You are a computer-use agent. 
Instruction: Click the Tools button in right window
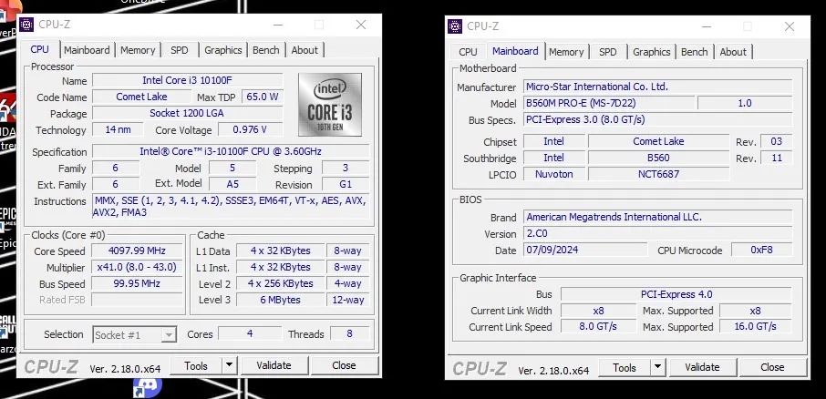pos(625,367)
